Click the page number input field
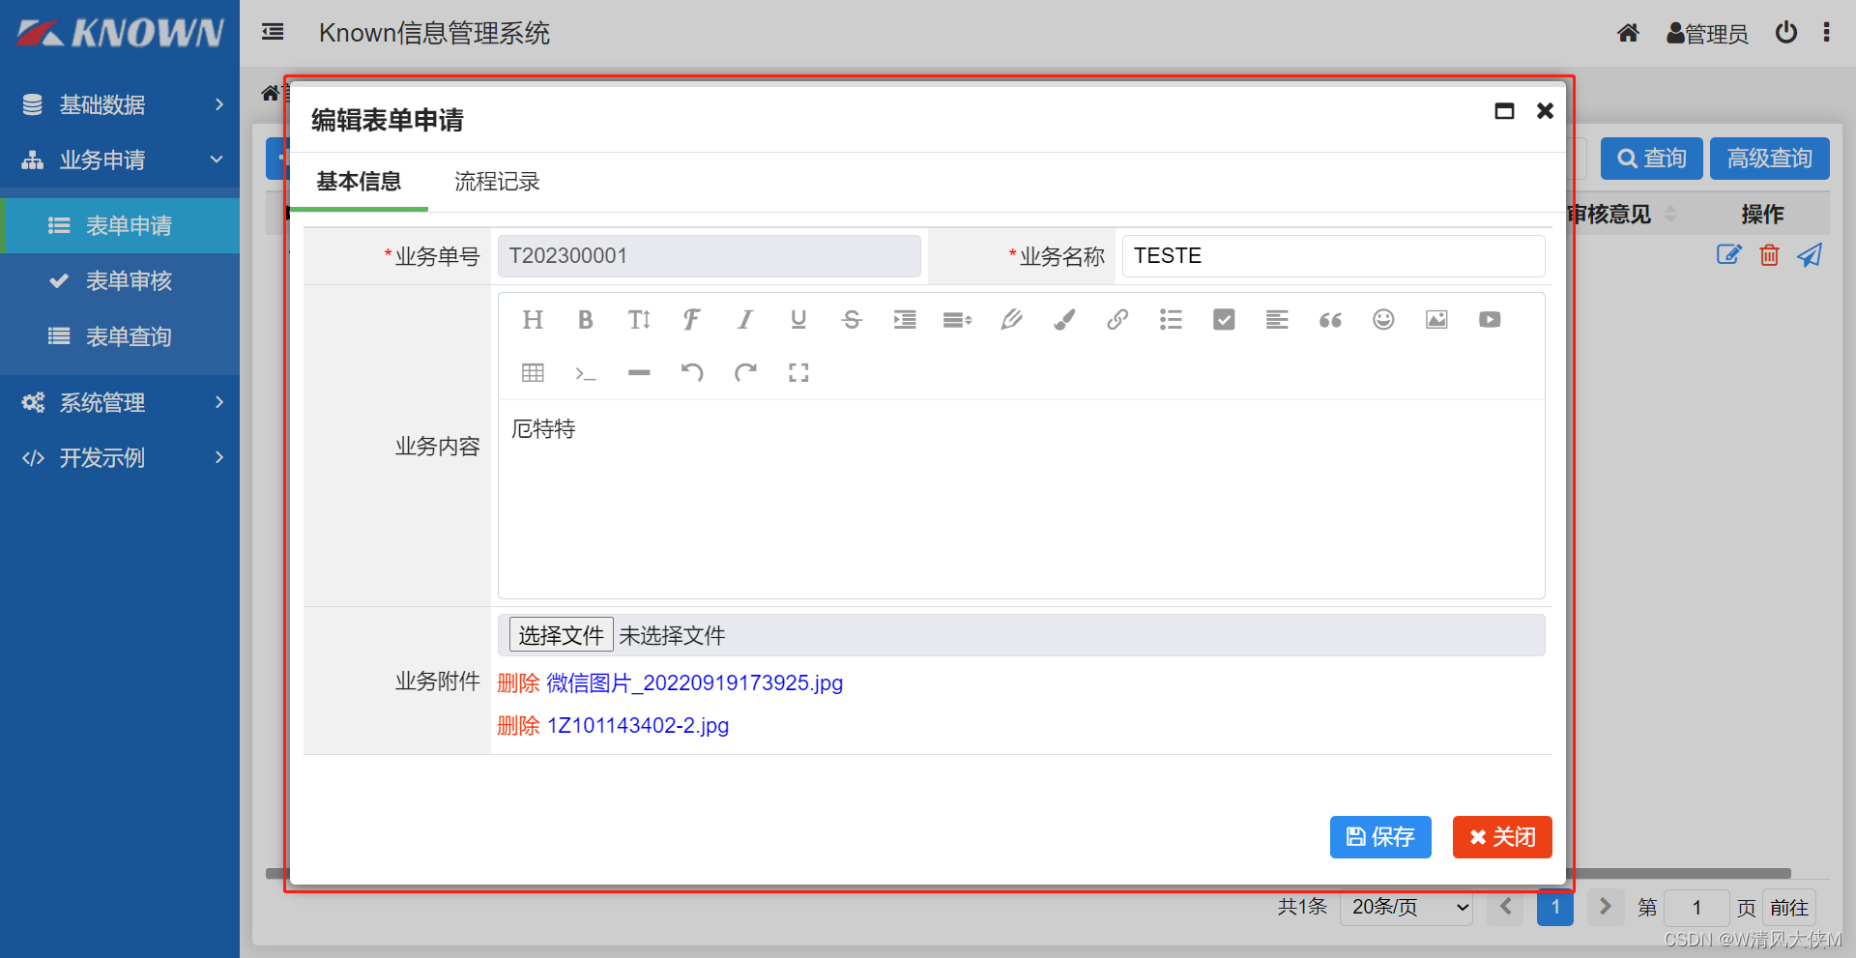Viewport: 1856px width, 958px height. tap(1696, 908)
